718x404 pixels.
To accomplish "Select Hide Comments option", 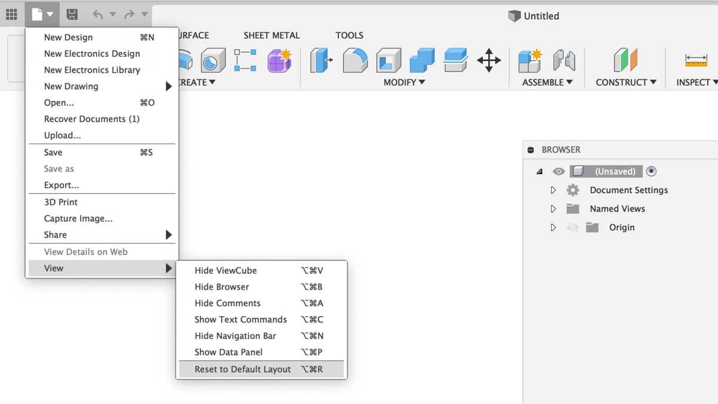I will click(x=261, y=303).
